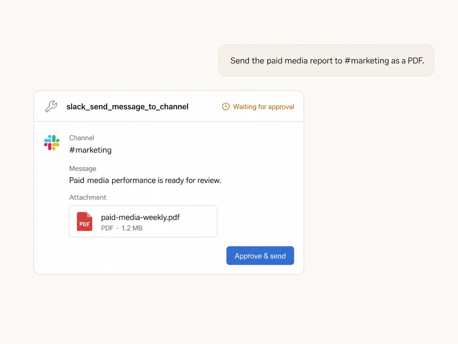Click the clock icon beside Waiting for approval
Viewport: 458px width, 344px height.
[226, 107]
